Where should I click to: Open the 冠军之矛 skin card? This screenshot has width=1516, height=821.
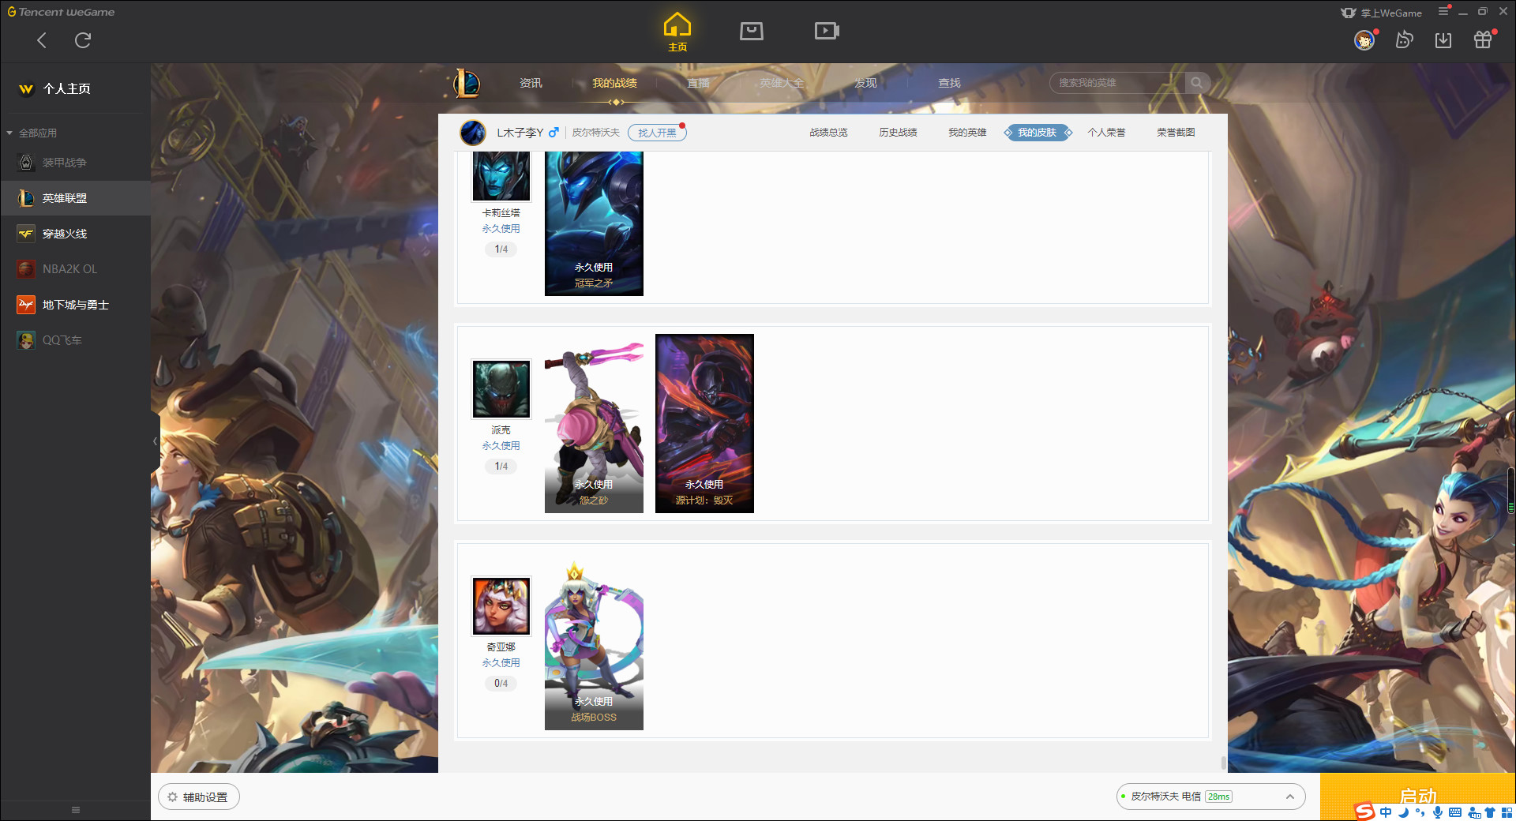[x=594, y=223]
